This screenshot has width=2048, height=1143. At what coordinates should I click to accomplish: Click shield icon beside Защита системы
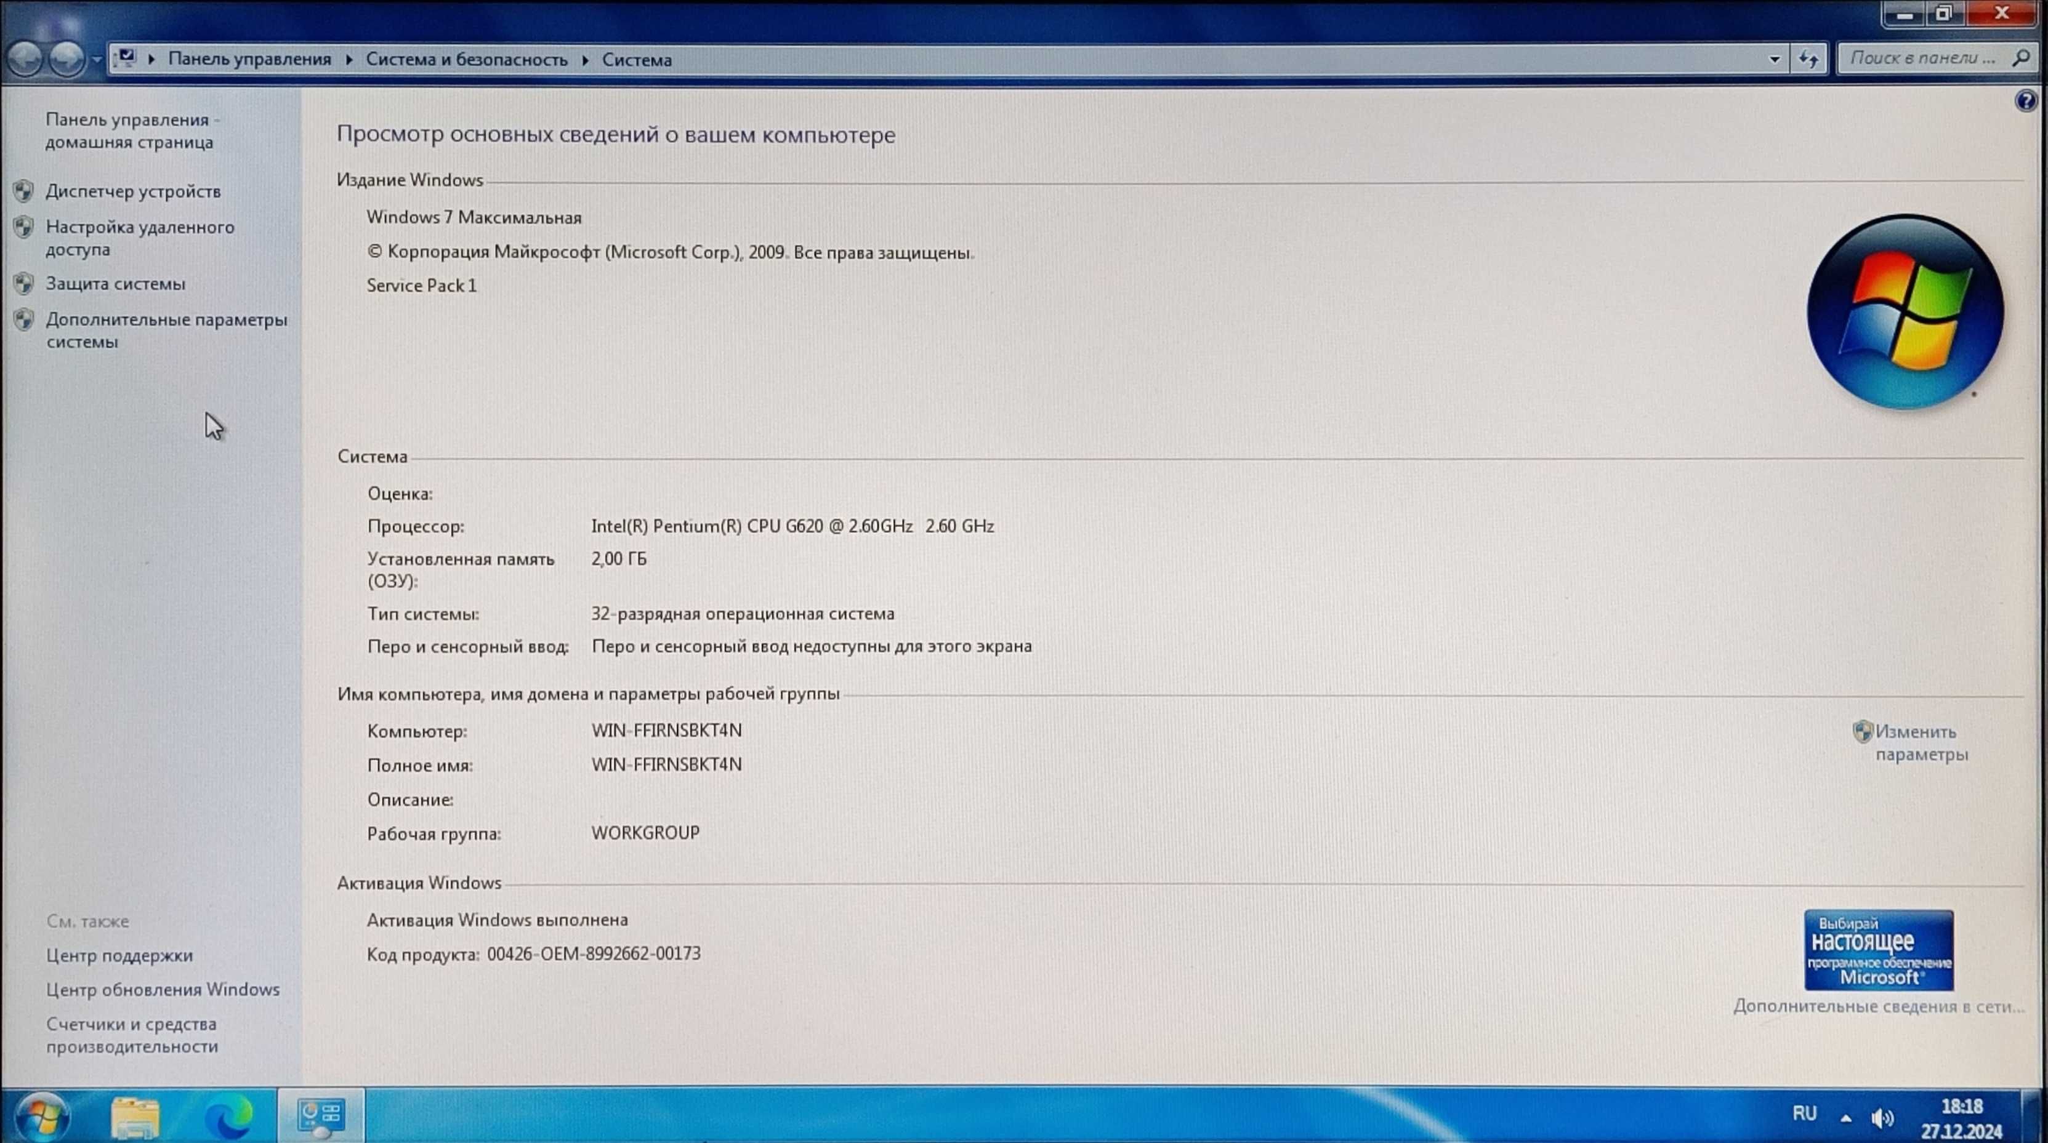pos(24,283)
